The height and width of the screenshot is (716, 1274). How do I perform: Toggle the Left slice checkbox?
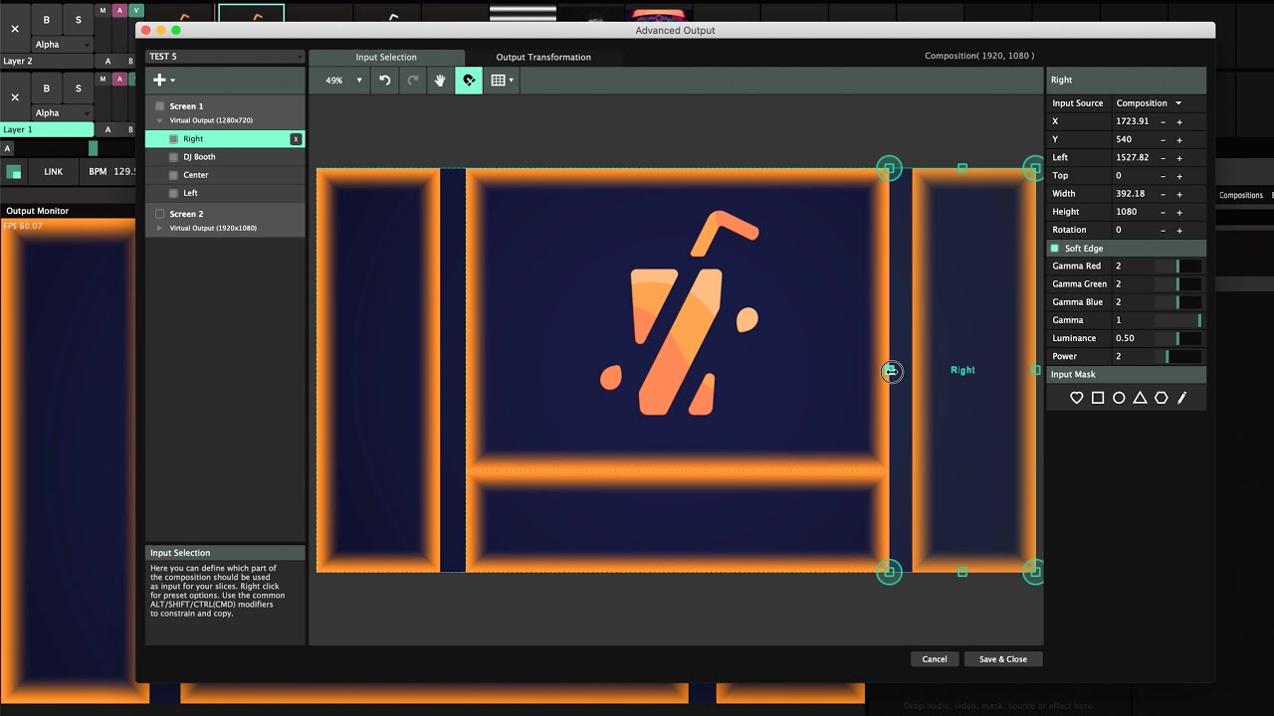point(174,193)
